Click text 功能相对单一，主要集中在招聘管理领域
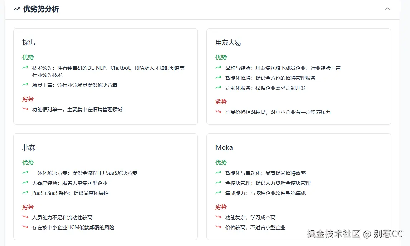Image resolution: width=410 pixels, height=246 pixels. coord(77,109)
